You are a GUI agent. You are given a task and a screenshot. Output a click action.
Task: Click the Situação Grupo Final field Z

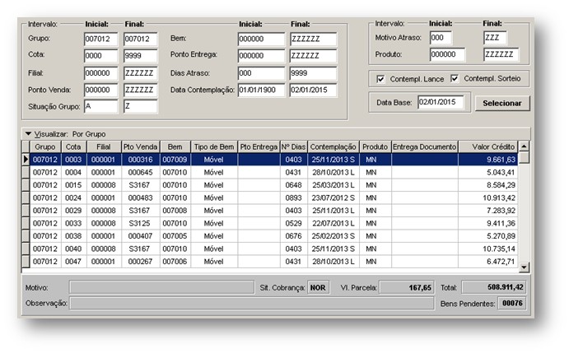pos(141,107)
